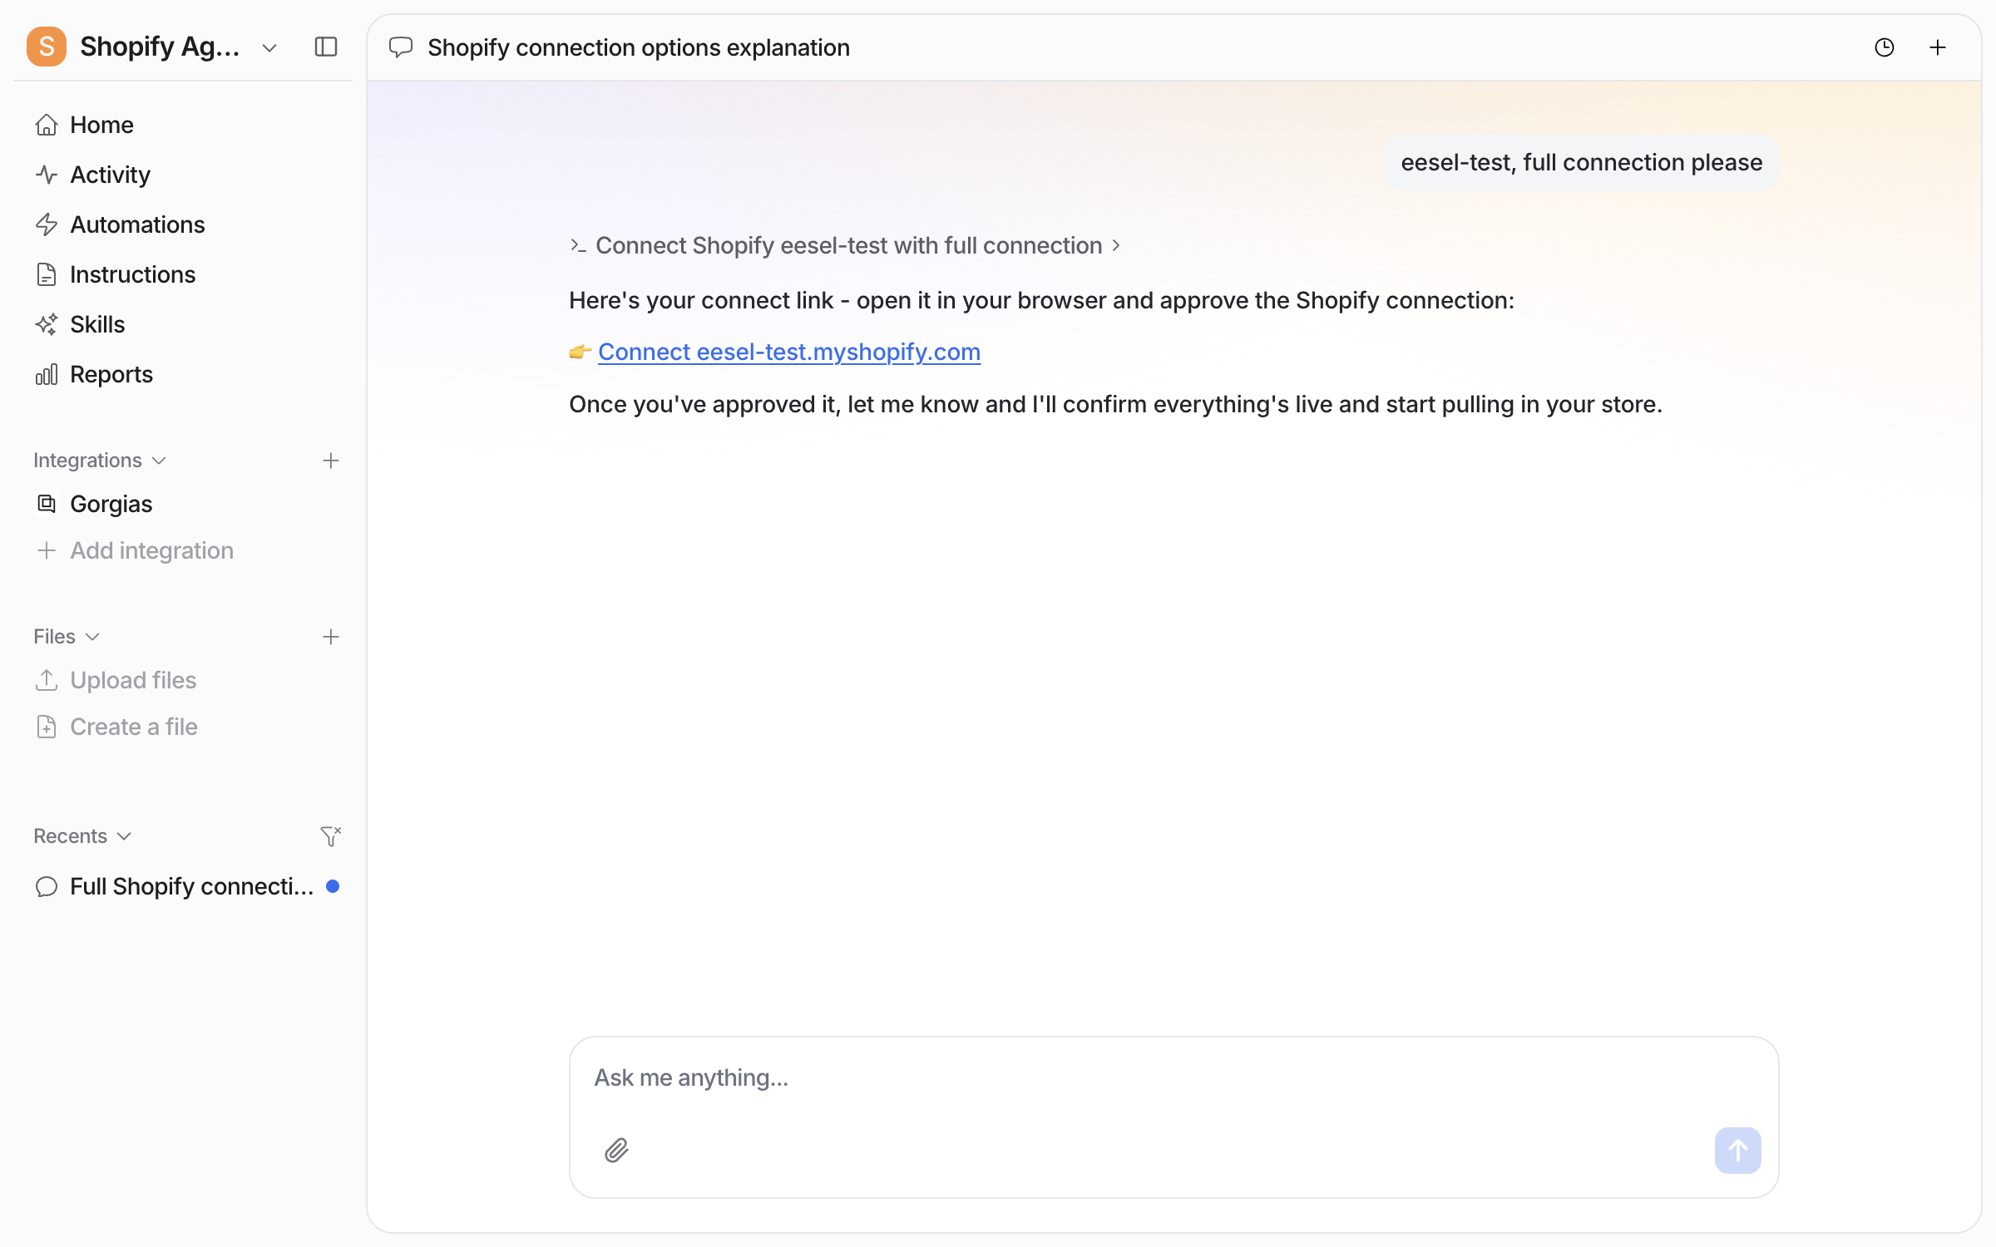
Task: Click the Activity pulse icon
Action: pos(47,175)
